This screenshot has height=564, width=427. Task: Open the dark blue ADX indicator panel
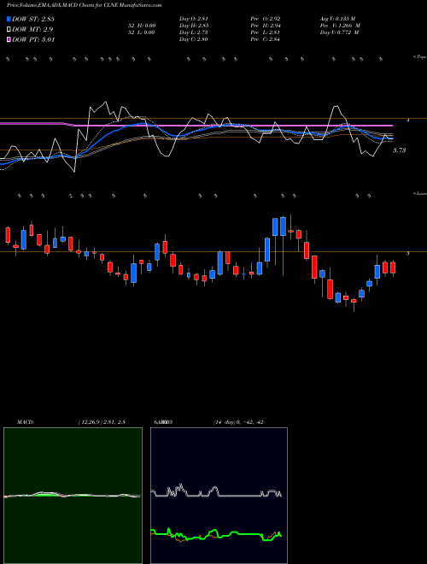[219, 496]
